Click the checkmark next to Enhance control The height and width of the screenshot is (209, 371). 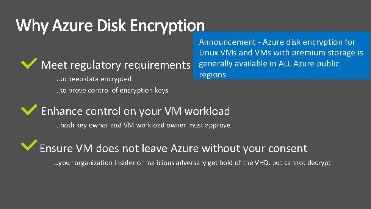coord(30,110)
